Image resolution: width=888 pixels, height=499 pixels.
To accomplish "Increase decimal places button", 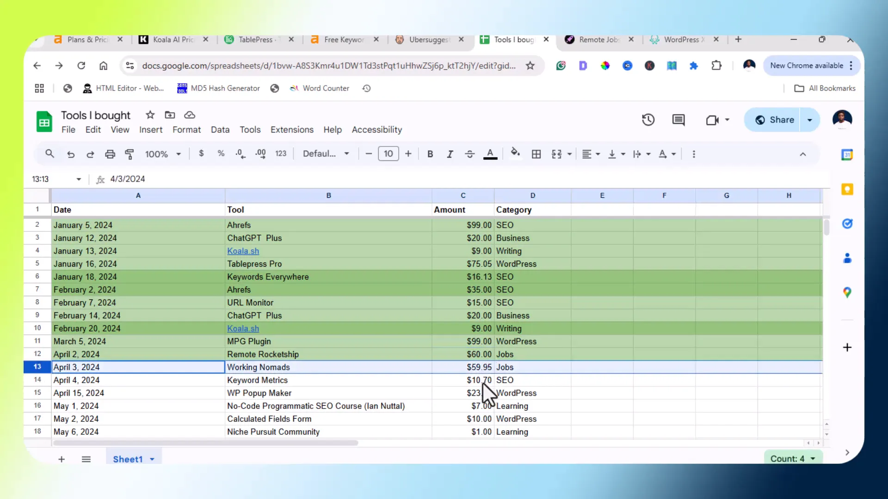I will pos(260,154).
